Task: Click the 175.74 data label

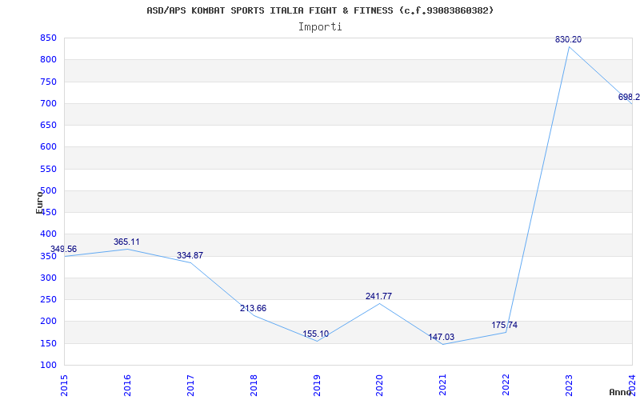Action: click(x=505, y=326)
